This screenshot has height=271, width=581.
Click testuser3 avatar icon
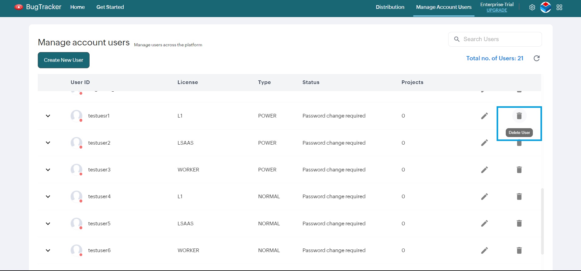pos(76,170)
